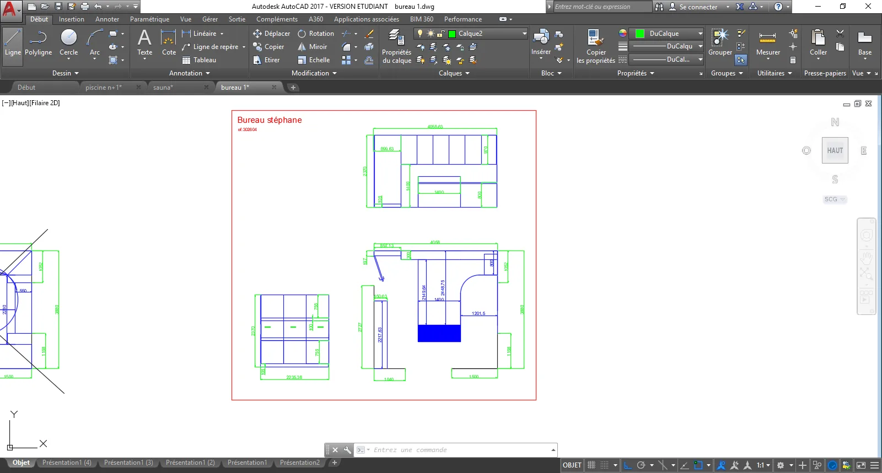
Task: Click the HAUT face of ViewCube
Action: 835,150
